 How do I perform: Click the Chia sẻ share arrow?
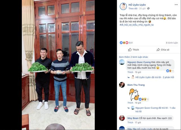coord(163,50)
